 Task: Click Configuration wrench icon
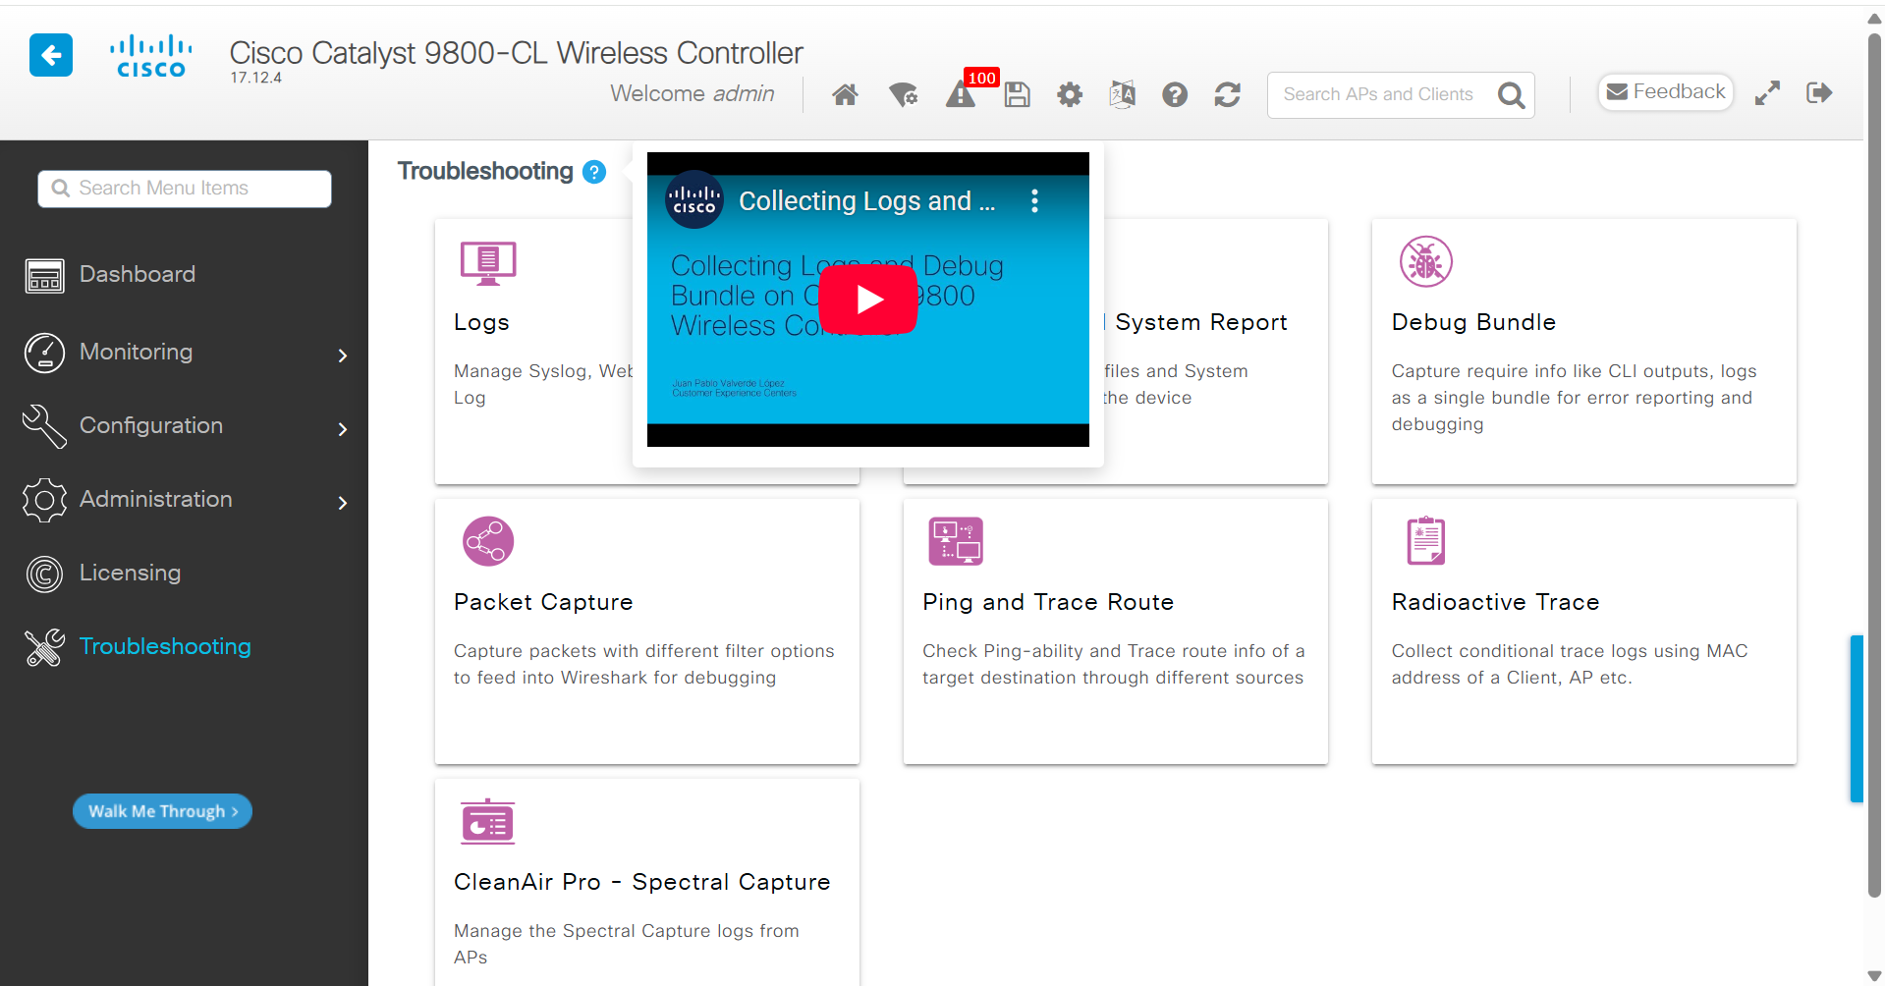44,426
